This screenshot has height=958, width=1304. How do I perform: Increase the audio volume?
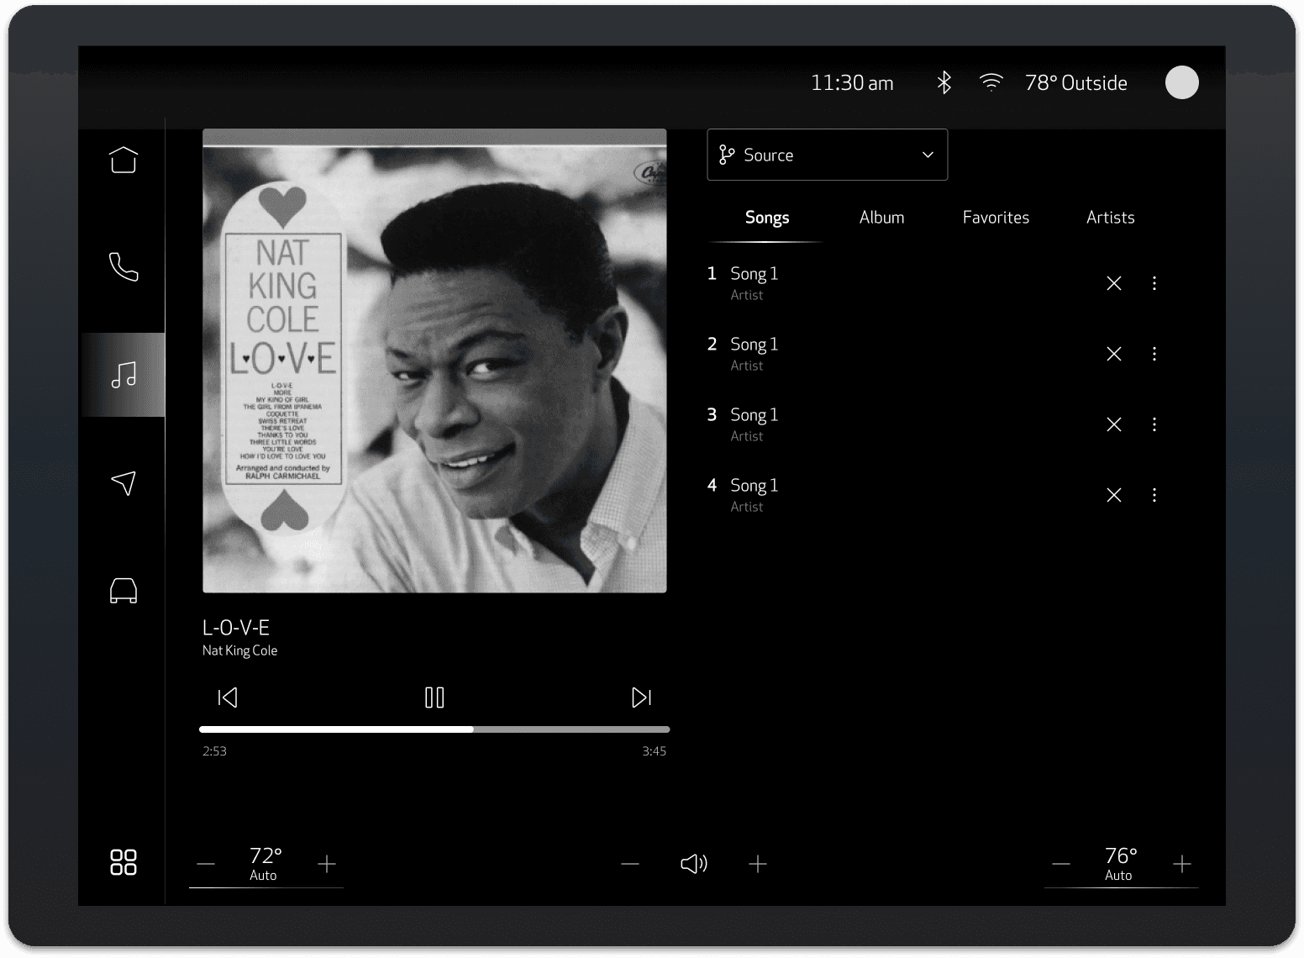point(758,864)
